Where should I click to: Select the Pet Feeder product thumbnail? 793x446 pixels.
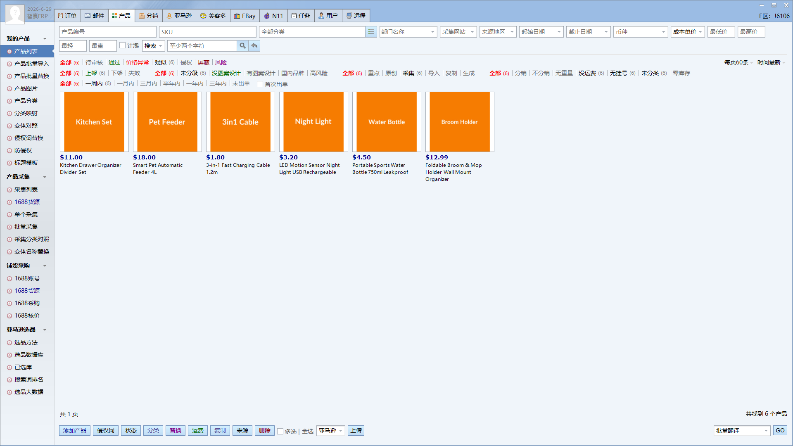[167, 122]
